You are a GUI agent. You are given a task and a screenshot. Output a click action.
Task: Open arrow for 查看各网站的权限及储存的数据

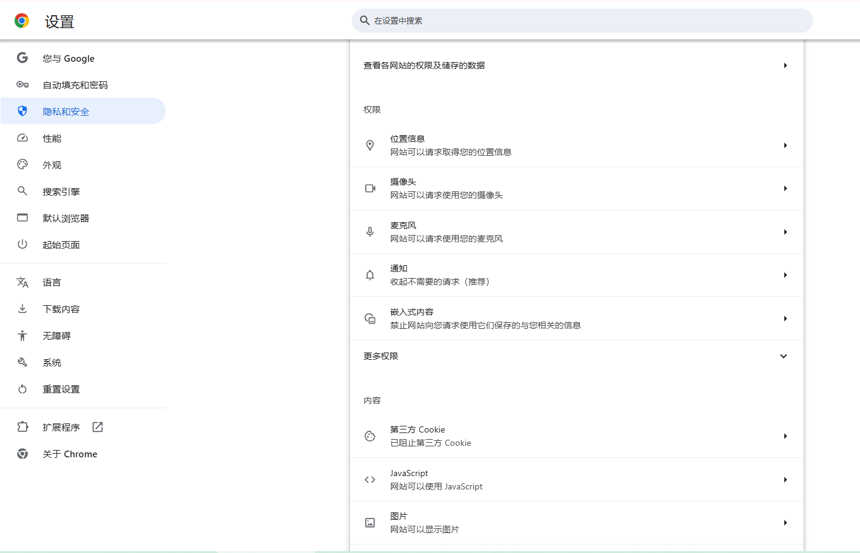[785, 65]
